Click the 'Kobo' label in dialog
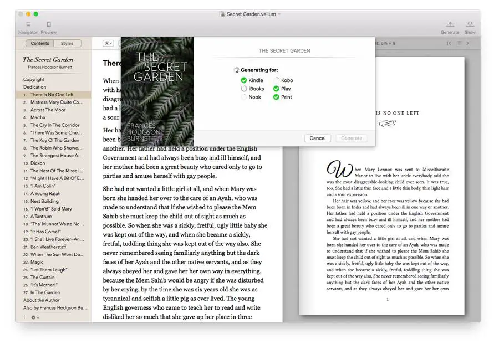Viewport: 499px width, 349px height. (287, 80)
